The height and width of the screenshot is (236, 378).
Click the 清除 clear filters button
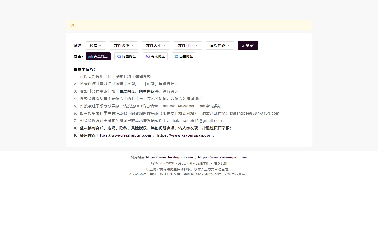click(248, 45)
